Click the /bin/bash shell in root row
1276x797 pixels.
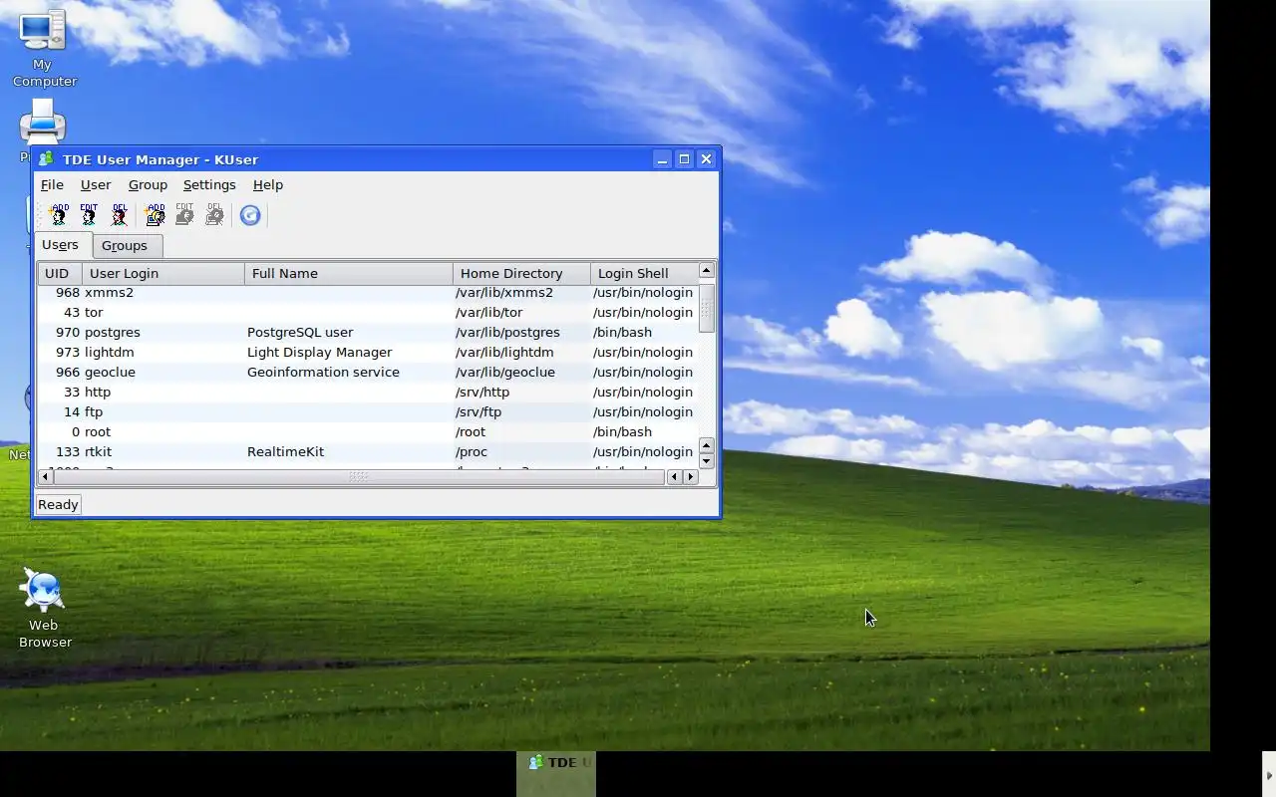pos(622,432)
